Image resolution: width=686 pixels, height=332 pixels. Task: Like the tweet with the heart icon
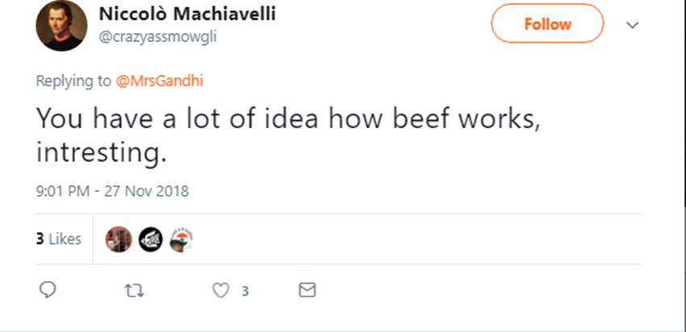[220, 290]
